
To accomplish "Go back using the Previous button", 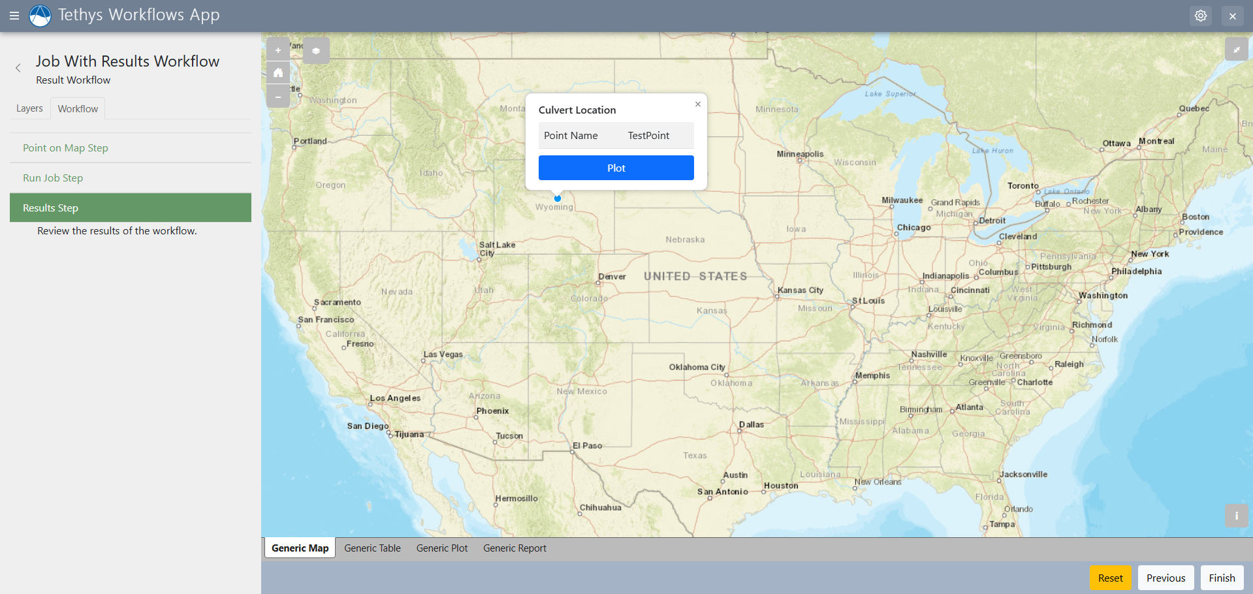I will click(1165, 577).
